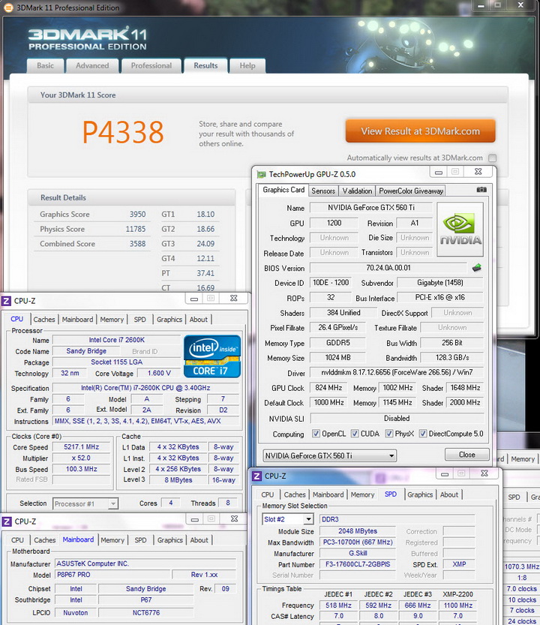This screenshot has height=625, width=540.
Task: Click the BIOS Version field value
Action: pos(388,268)
